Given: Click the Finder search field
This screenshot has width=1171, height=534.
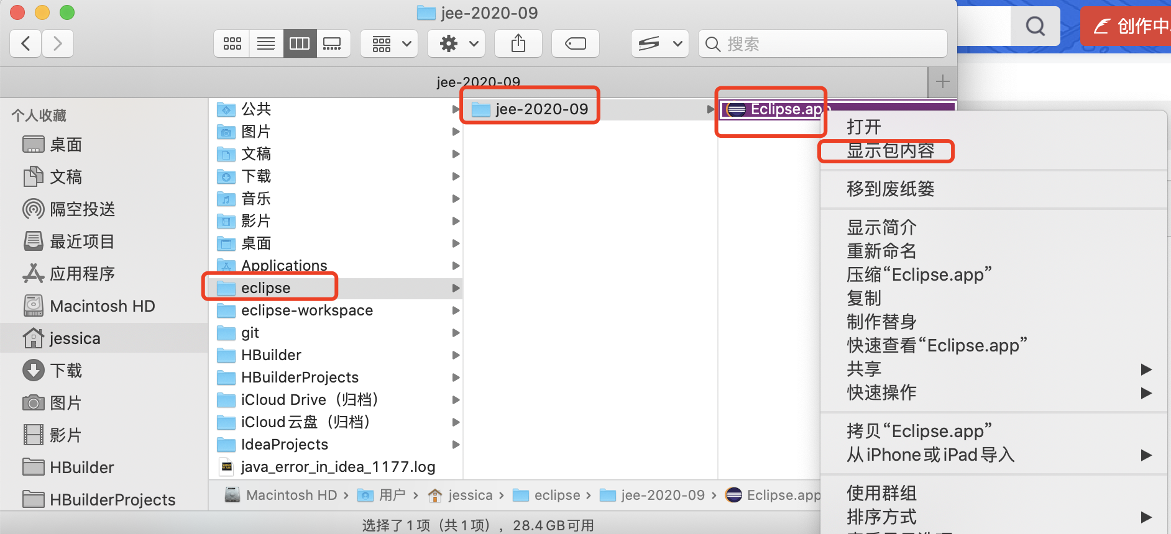Looking at the screenshot, I should 823,43.
